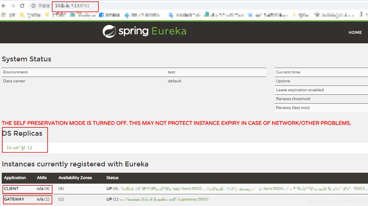368x206 pixels.
Task: Open the HOME navigation link
Action: click(x=355, y=32)
